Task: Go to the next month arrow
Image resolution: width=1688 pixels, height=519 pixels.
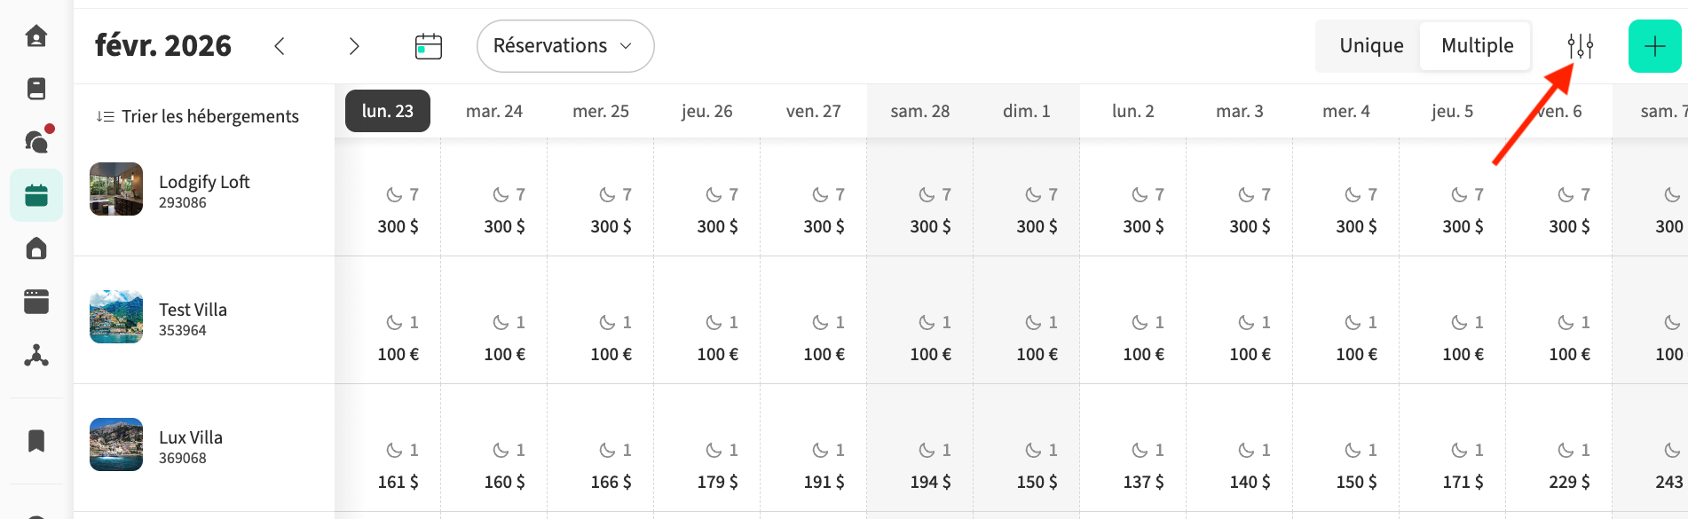Action: point(354,46)
